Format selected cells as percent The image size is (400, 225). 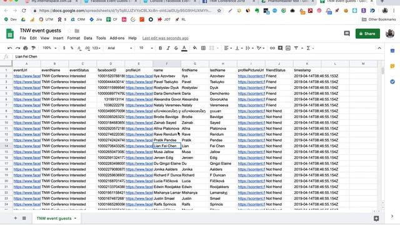pos(72,48)
